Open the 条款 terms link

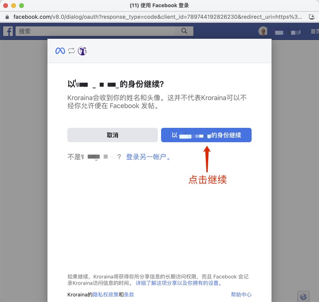(x=129, y=294)
